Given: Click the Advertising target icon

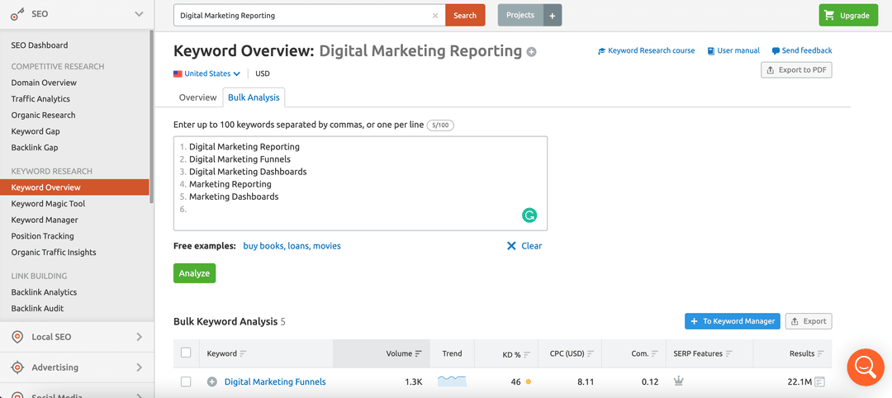Looking at the screenshot, I should (17, 367).
